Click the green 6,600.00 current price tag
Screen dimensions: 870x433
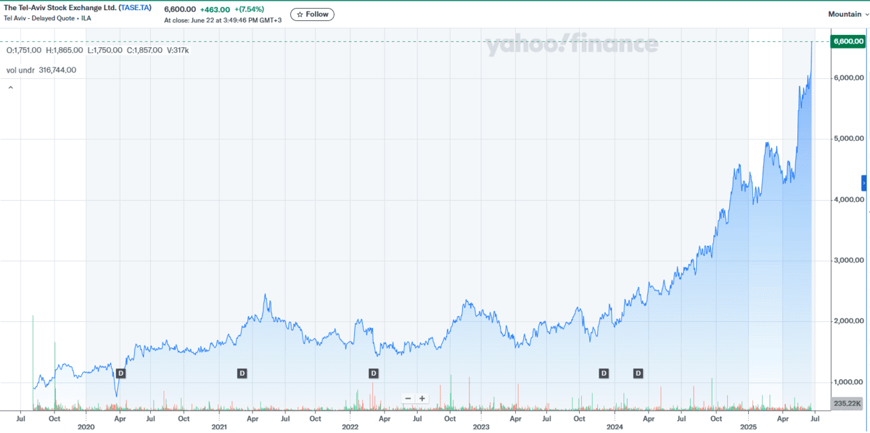coord(848,42)
